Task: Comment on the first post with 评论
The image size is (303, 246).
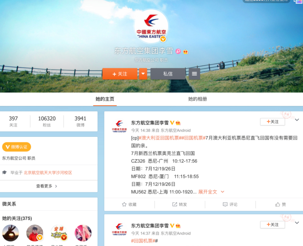Action: click(230, 204)
